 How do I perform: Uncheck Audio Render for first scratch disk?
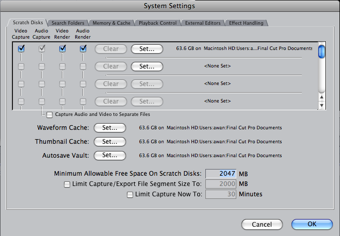pos(83,48)
